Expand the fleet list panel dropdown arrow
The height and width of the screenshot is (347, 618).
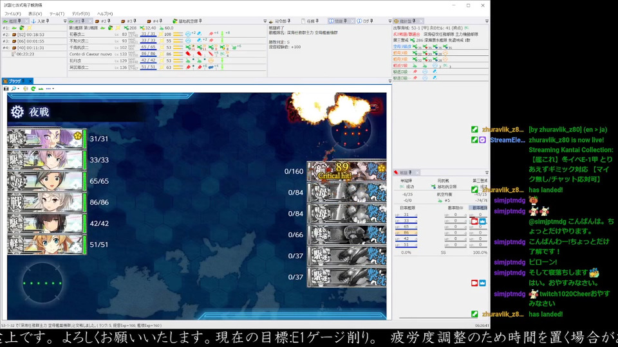[65, 21]
